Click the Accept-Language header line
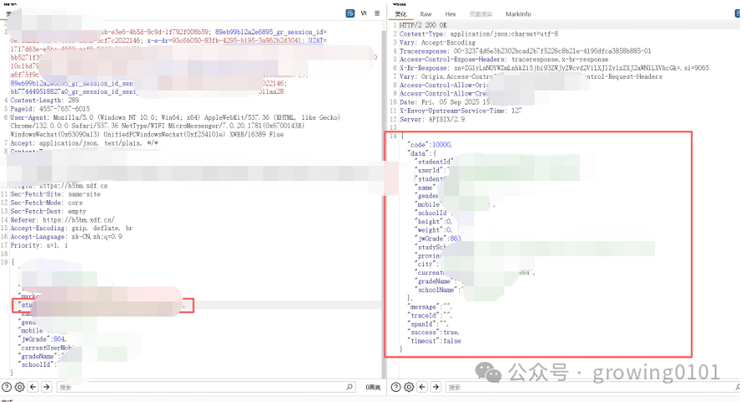This screenshot has width=744, height=402. (x=66, y=237)
